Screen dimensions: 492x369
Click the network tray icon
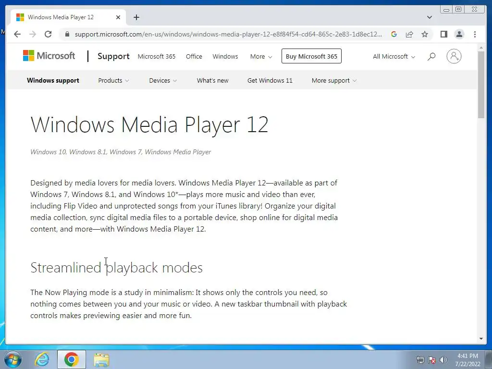click(x=420, y=360)
